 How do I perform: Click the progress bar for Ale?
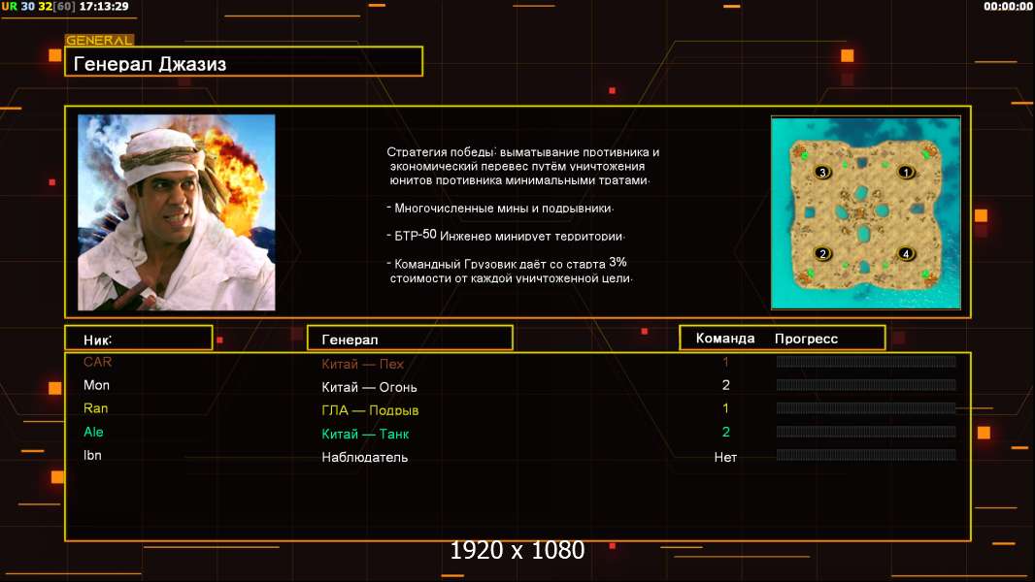[x=866, y=432]
